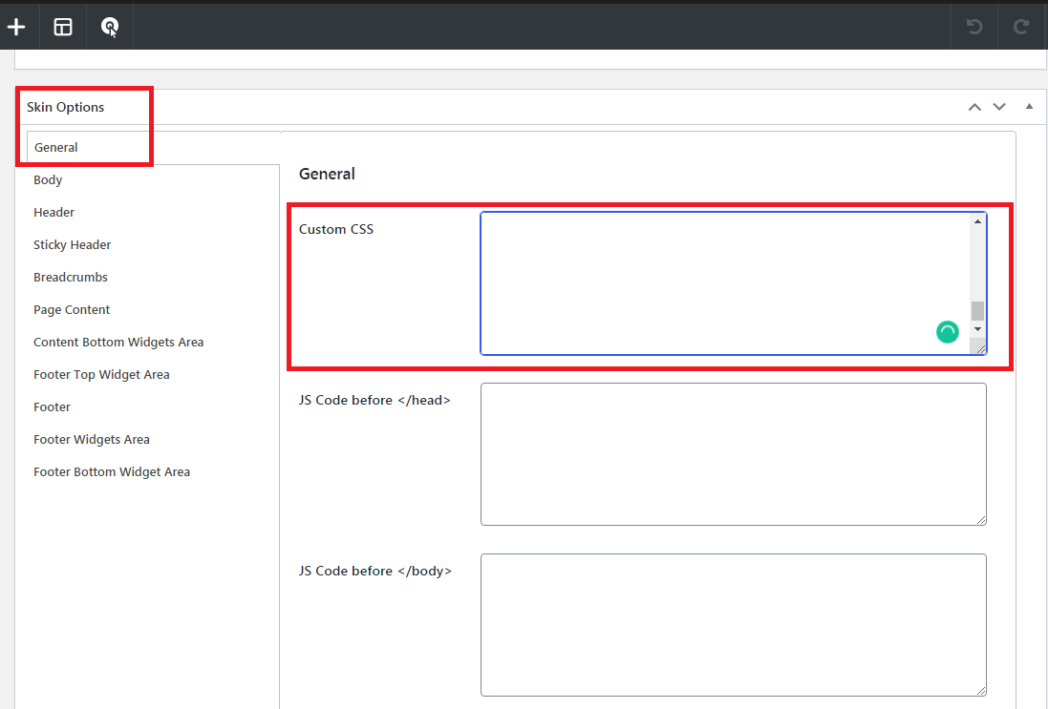Click the Custom CSS resize handle
The image size is (1048, 709).
point(980,348)
